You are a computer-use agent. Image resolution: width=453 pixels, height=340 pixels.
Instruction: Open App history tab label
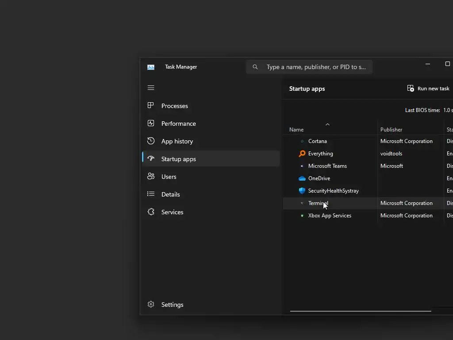(177, 141)
